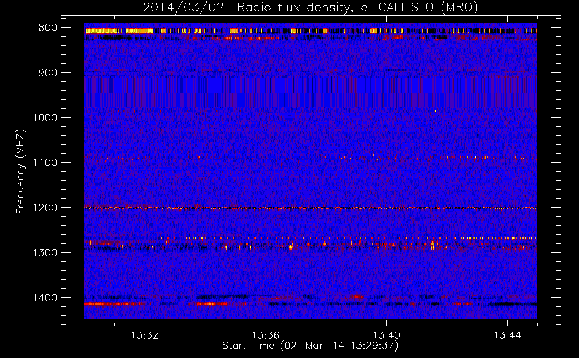Select the 1200 frequency axis label
Viewport: 579px width, 358px height.
(x=45, y=208)
